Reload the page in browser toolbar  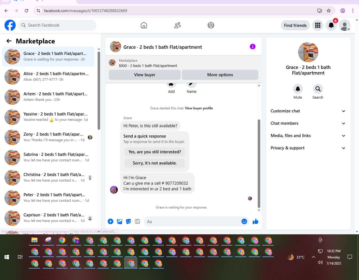pyautogui.click(x=26, y=11)
